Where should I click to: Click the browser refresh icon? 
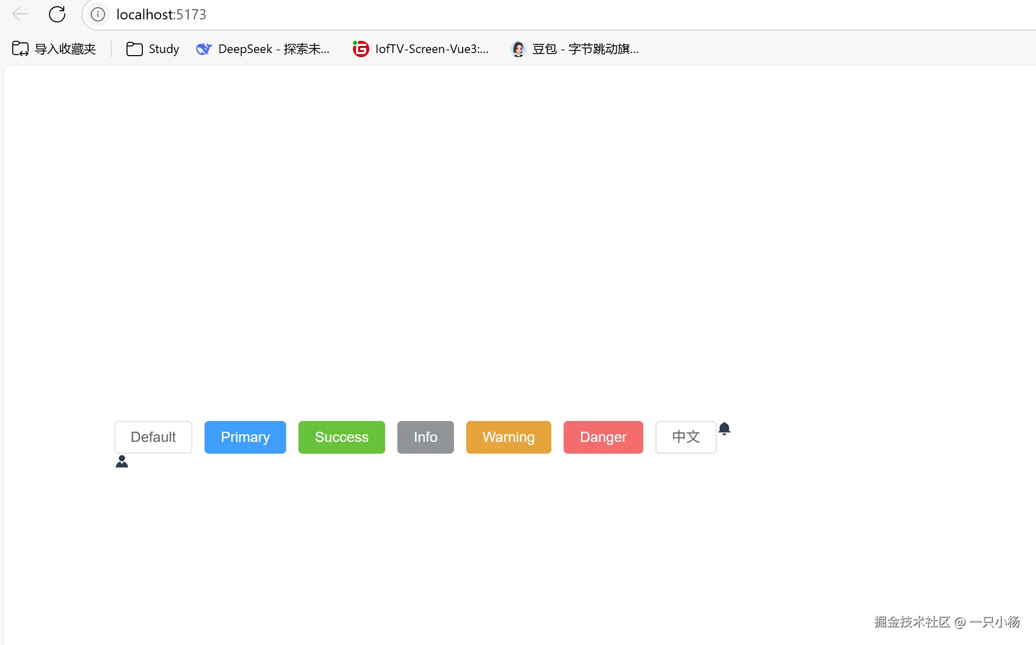pyautogui.click(x=57, y=14)
